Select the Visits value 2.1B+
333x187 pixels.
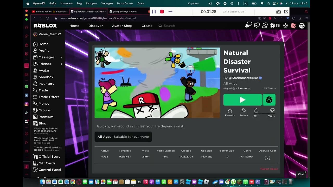pyautogui.click(x=145, y=157)
